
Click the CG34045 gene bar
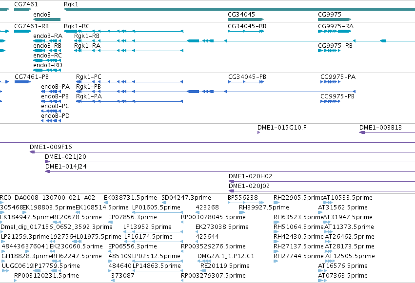[x=246, y=19]
